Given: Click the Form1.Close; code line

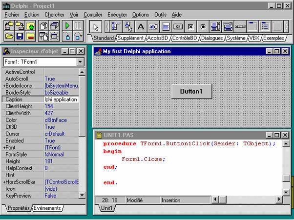Looking at the screenshot, I should pyautogui.click(x=144, y=159).
